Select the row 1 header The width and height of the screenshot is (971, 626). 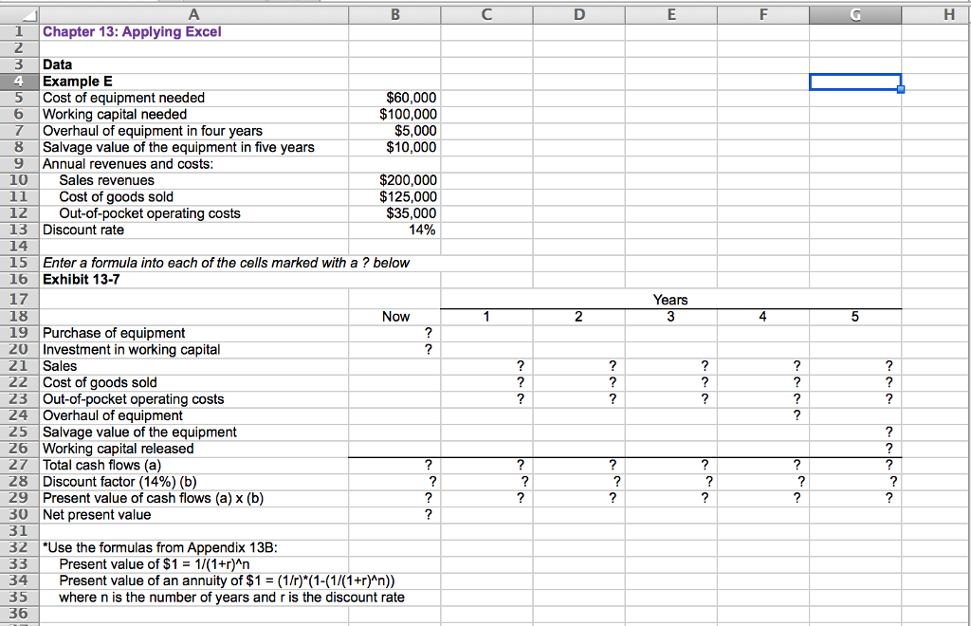[x=19, y=32]
